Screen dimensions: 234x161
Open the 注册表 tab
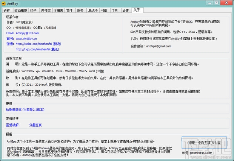point(58,11)
